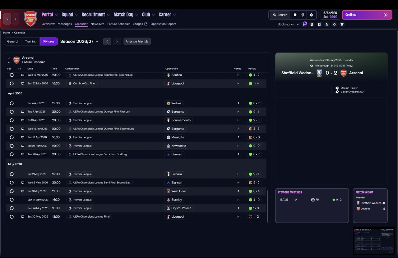The width and height of the screenshot is (398, 258).
Task: Click the Crystal Palace club badge
Action: (169, 208)
